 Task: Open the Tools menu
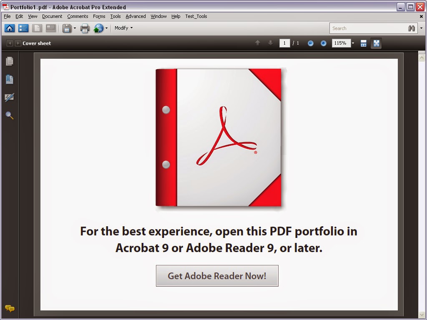116,16
